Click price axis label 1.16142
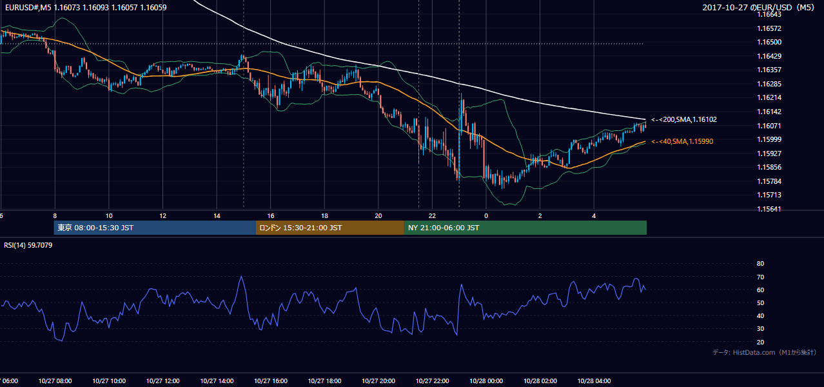This screenshot has height=387, width=824. click(x=770, y=112)
